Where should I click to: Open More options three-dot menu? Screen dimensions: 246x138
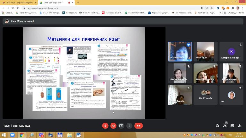[129, 126]
